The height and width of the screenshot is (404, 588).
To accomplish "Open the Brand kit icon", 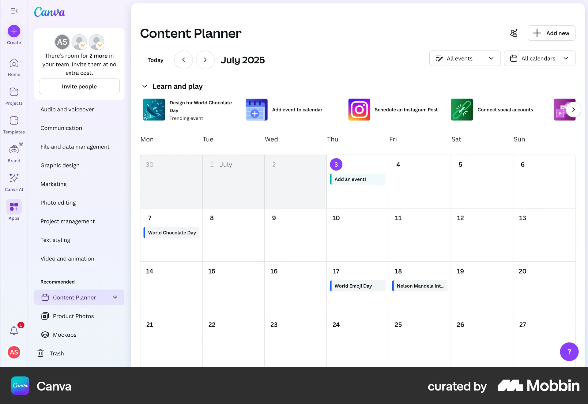I will pyautogui.click(x=14, y=150).
